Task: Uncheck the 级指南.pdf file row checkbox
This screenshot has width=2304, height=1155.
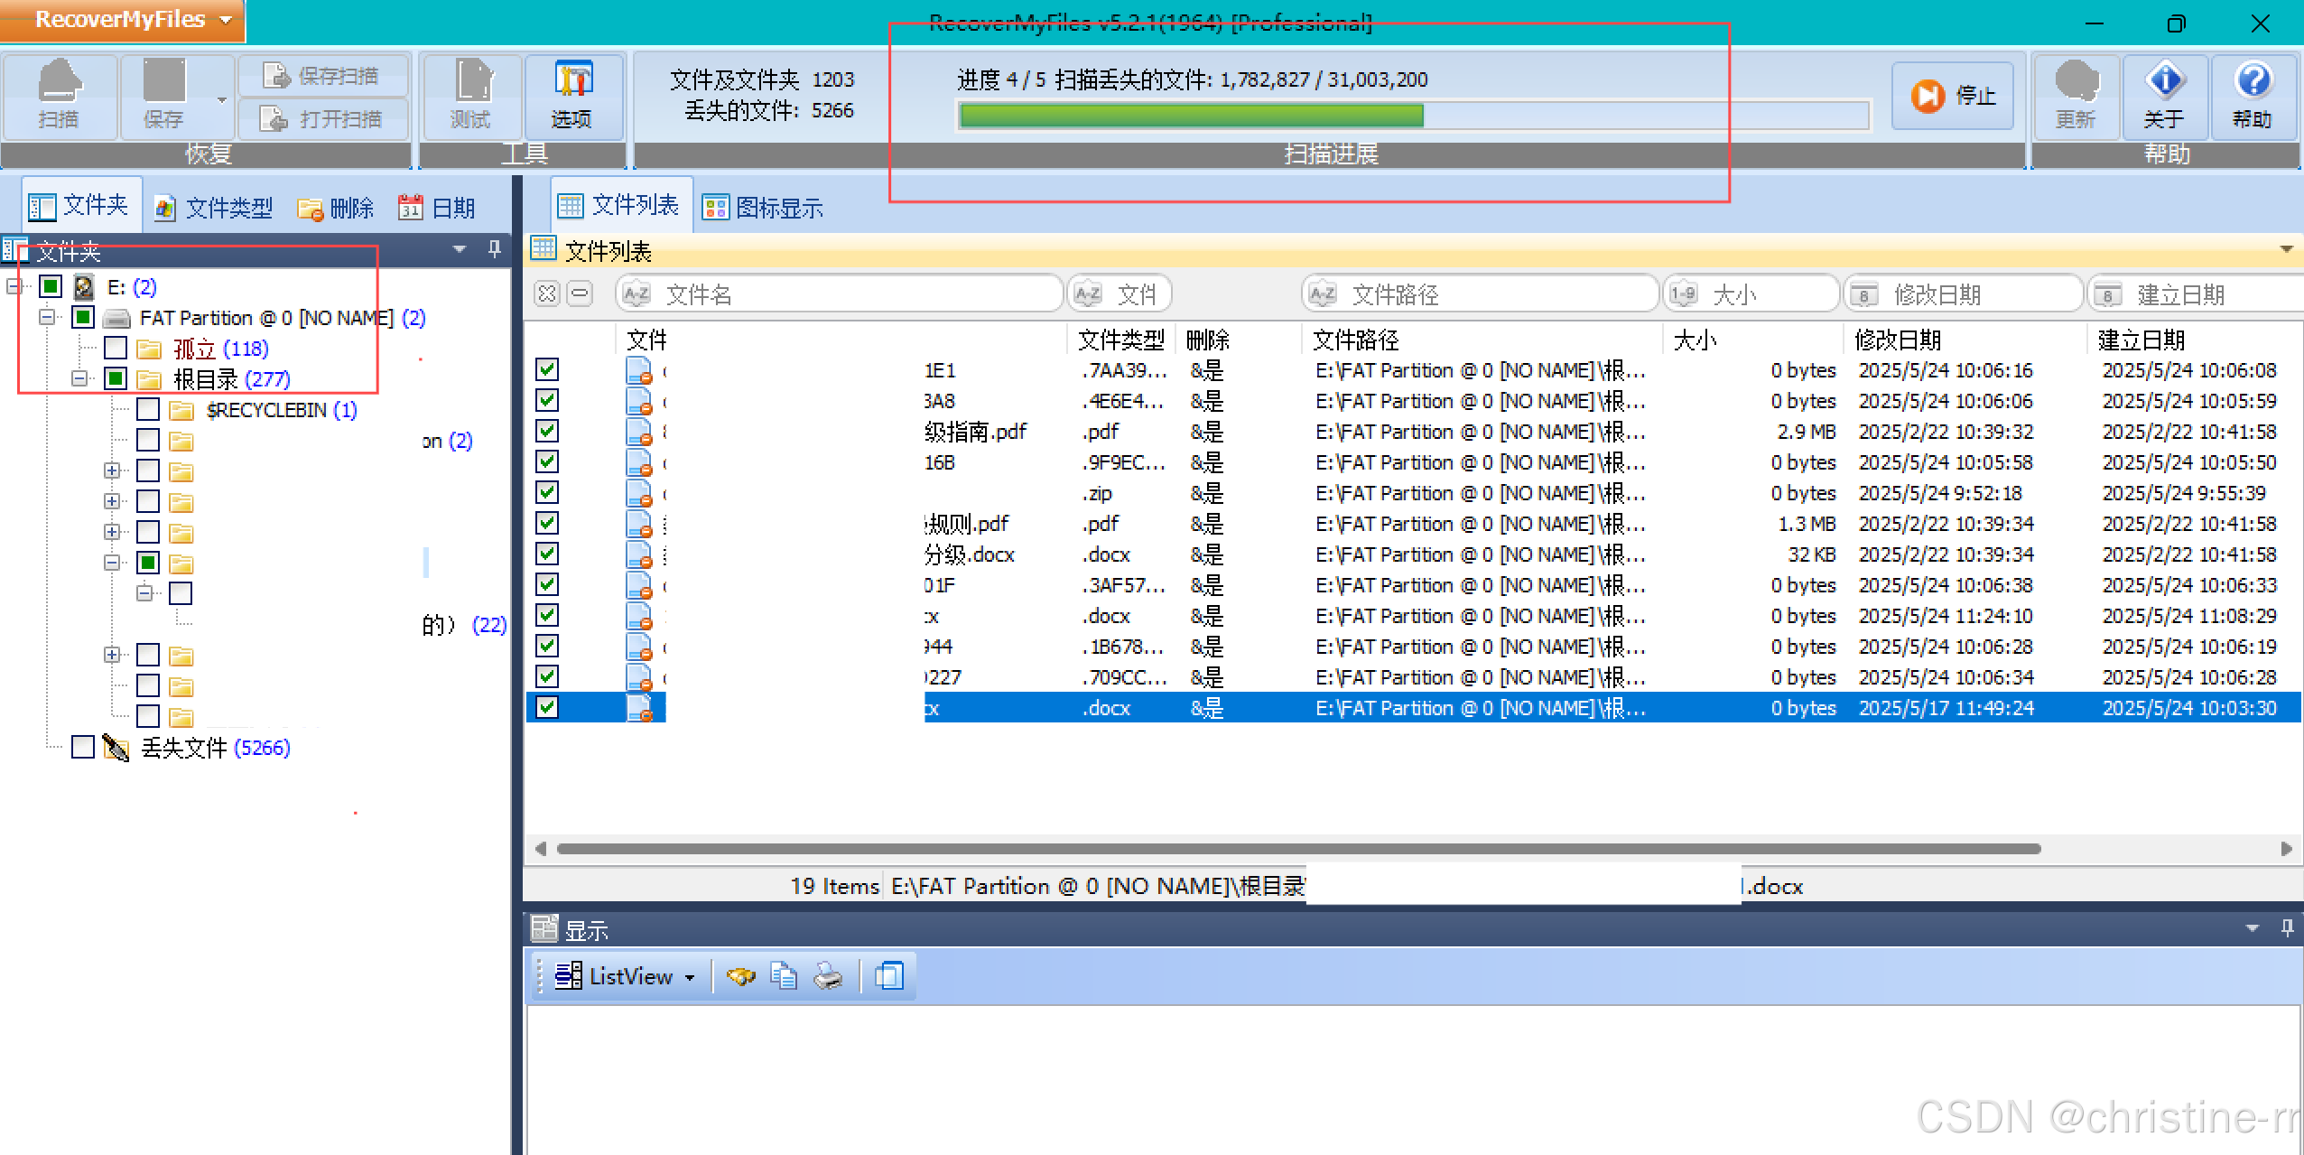Action: coord(547,431)
